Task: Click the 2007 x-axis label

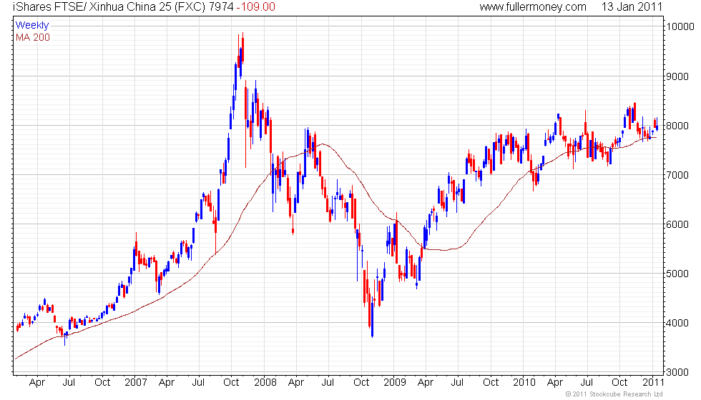Action: point(135,383)
